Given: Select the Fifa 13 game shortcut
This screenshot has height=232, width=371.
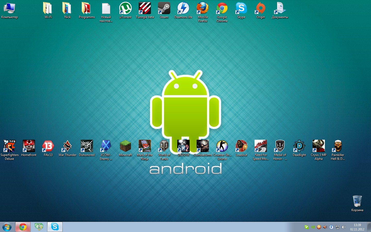Looking at the screenshot, I should pos(48,148).
